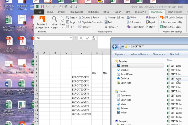Select DEPT 4.xlsx file

pos(175,79)
